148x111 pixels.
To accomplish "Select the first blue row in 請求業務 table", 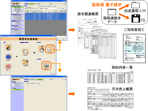I will click(45, 13).
